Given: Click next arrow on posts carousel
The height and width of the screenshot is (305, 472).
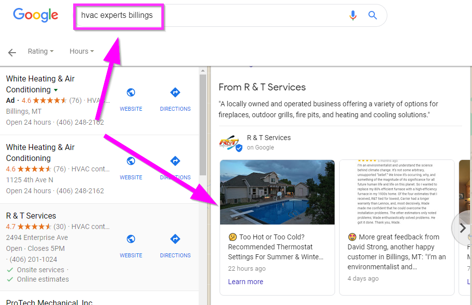Looking at the screenshot, I should pos(463,228).
